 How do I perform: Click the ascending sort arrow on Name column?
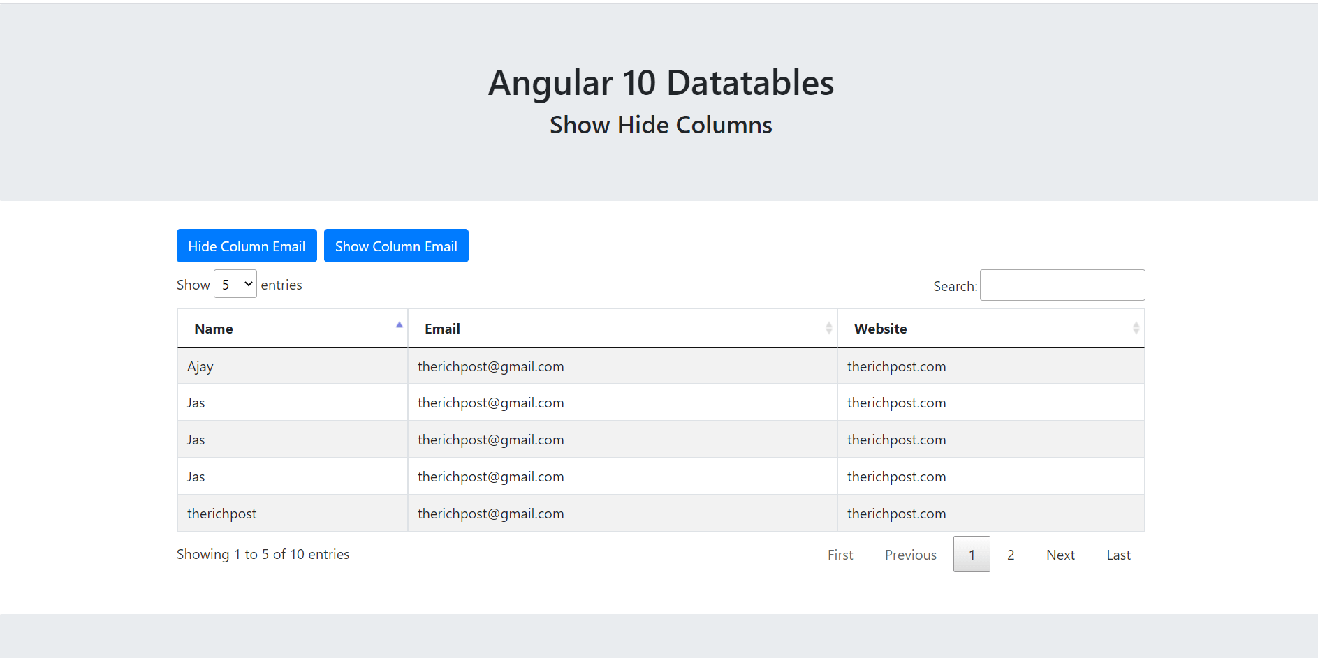coord(399,324)
